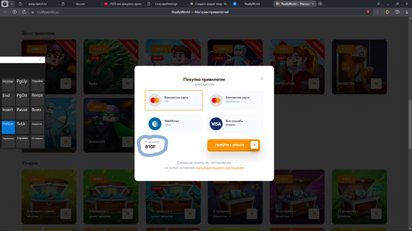Viewport: 412px width, 231px height.
Task: Toggle ScLk key on on-screen keyboard
Action: (x=22, y=127)
